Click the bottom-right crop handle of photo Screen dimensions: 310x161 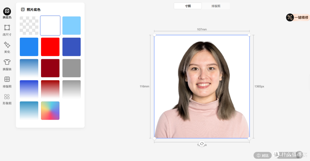click(x=249, y=138)
